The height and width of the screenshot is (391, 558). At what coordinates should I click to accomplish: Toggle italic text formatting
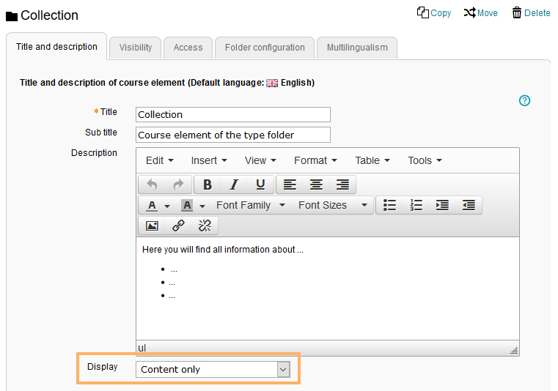234,185
